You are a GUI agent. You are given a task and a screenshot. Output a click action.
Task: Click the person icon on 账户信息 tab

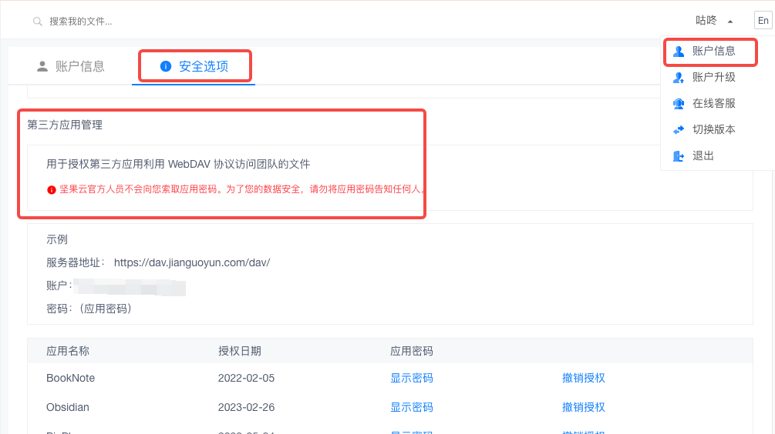42,66
